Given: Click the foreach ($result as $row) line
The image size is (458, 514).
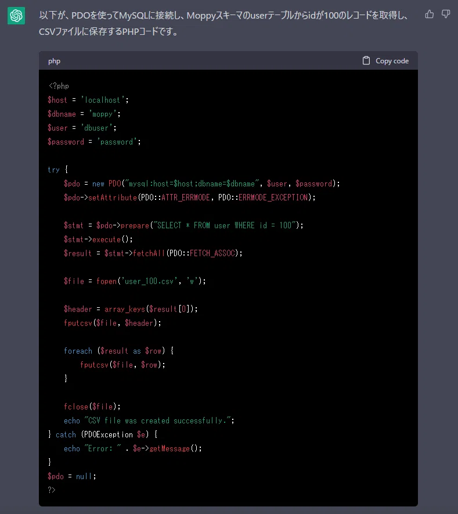Looking at the screenshot, I should (x=118, y=351).
